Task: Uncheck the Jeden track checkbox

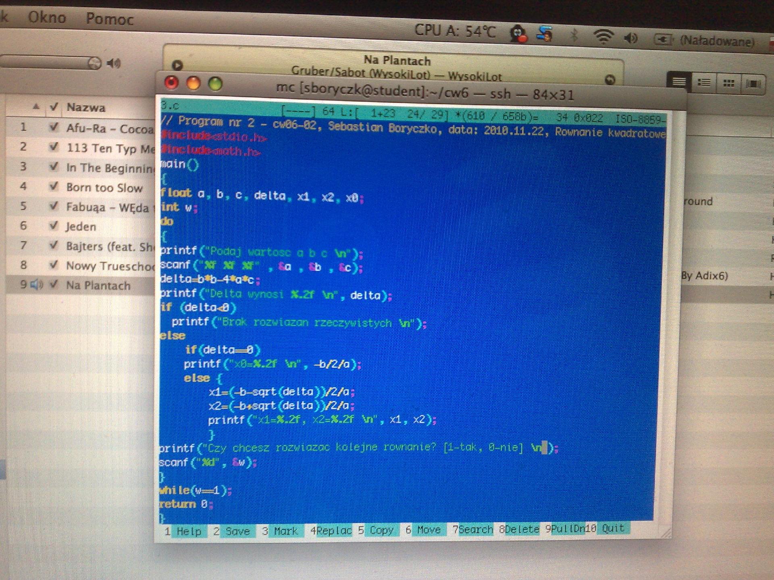Action: pos(53,226)
